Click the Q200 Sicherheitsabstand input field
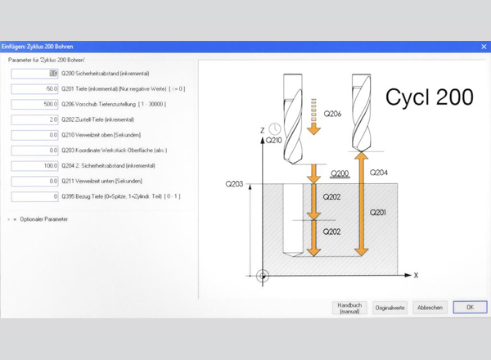Image resolution: width=491 pixels, height=360 pixels. [34, 74]
